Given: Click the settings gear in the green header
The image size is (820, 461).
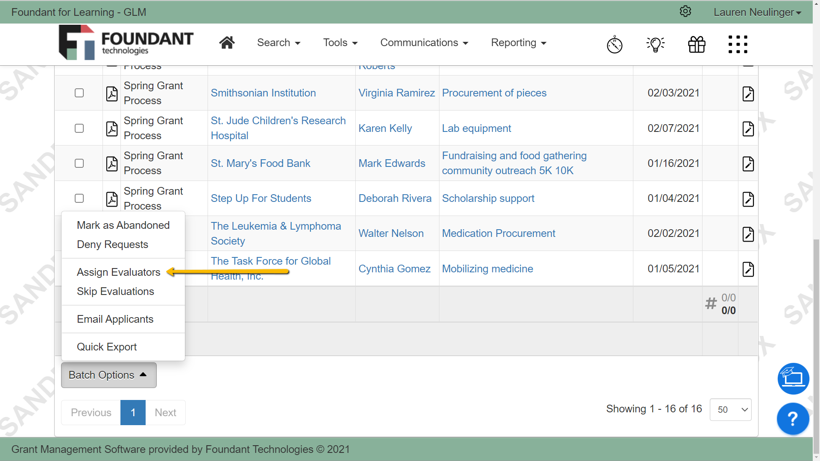Looking at the screenshot, I should point(685,12).
